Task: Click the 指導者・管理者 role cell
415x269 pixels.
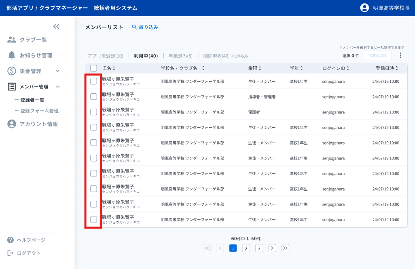Action: click(x=262, y=97)
